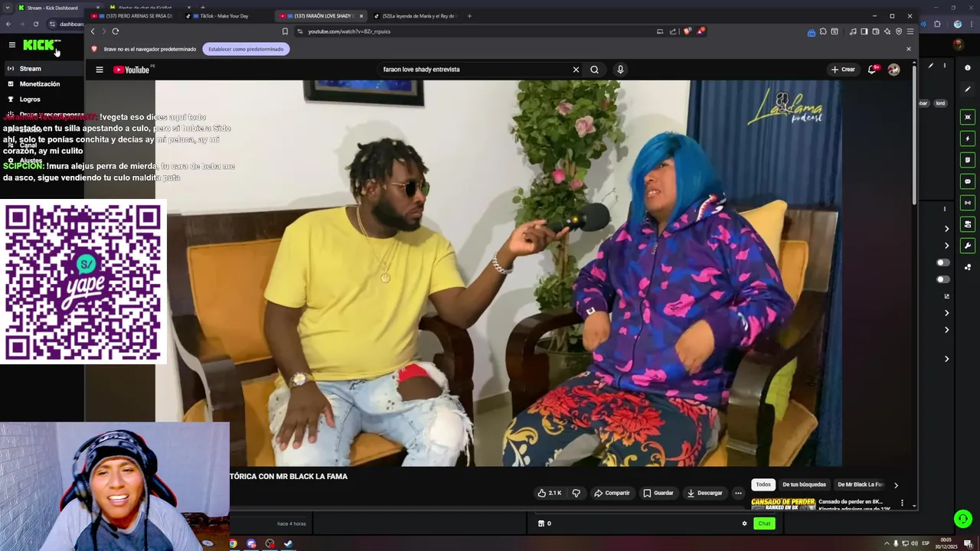Dismiss the Brave default browser banner
Viewport: 980px width, 551px height.
(909, 49)
